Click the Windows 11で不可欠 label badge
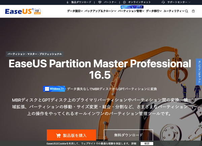The image size is (202, 146). pos(132,7)
